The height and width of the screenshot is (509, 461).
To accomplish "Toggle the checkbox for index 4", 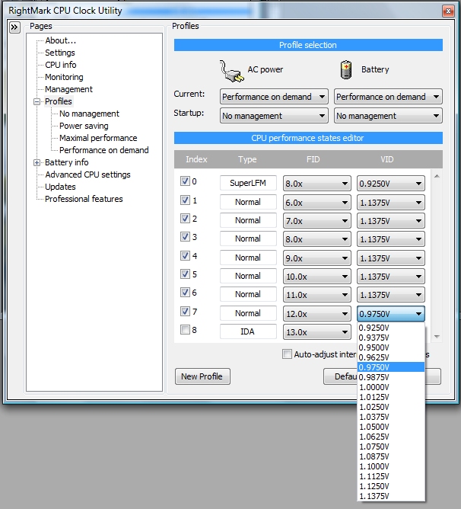I will point(185,256).
